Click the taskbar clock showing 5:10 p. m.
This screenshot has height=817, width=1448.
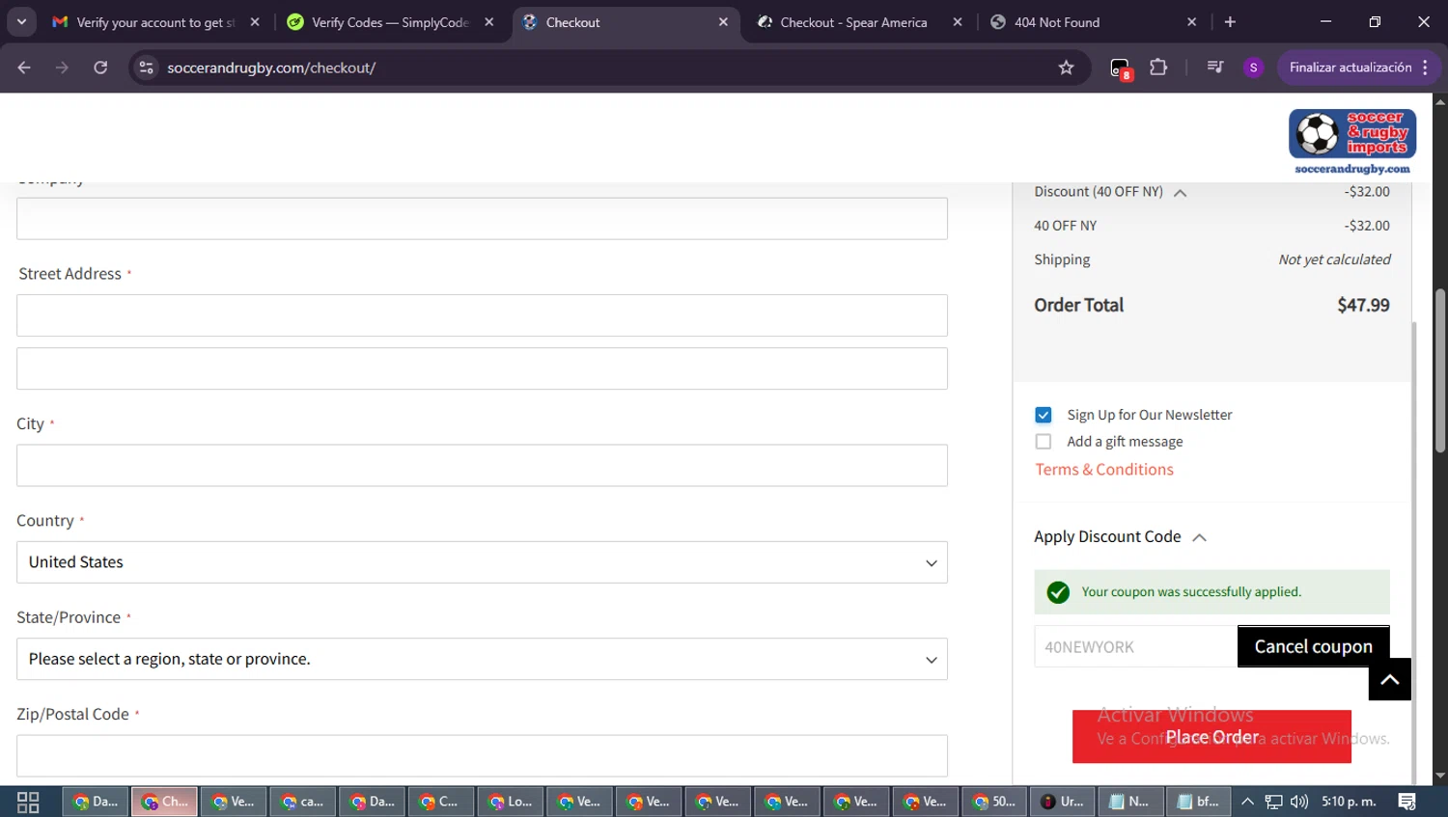(x=1349, y=802)
